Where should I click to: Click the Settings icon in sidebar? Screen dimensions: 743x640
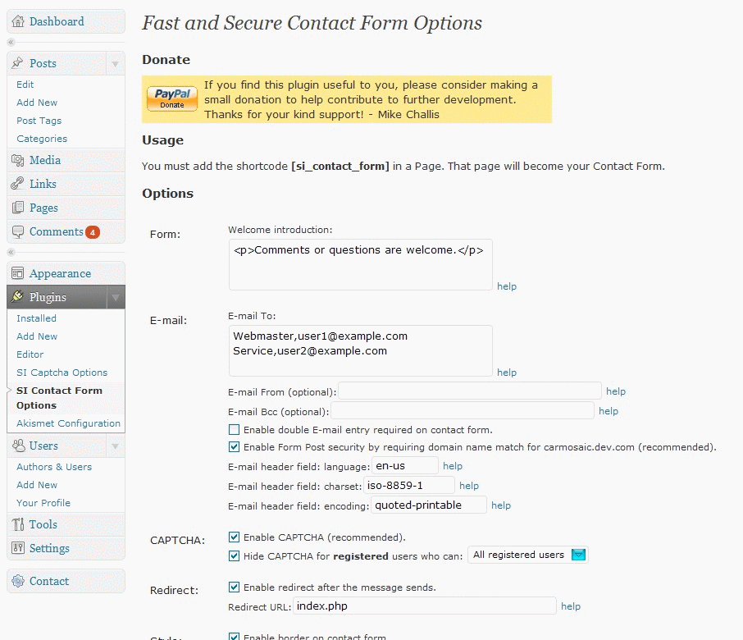[18, 549]
